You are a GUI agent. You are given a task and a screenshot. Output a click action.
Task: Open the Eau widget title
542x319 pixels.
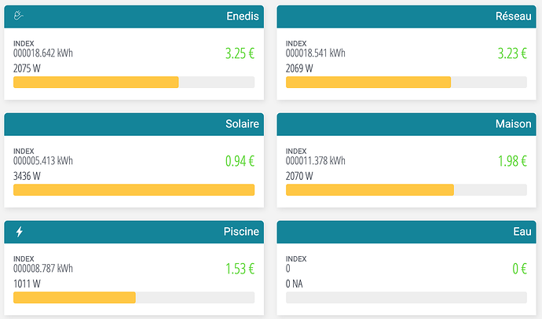(x=522, y=232)
